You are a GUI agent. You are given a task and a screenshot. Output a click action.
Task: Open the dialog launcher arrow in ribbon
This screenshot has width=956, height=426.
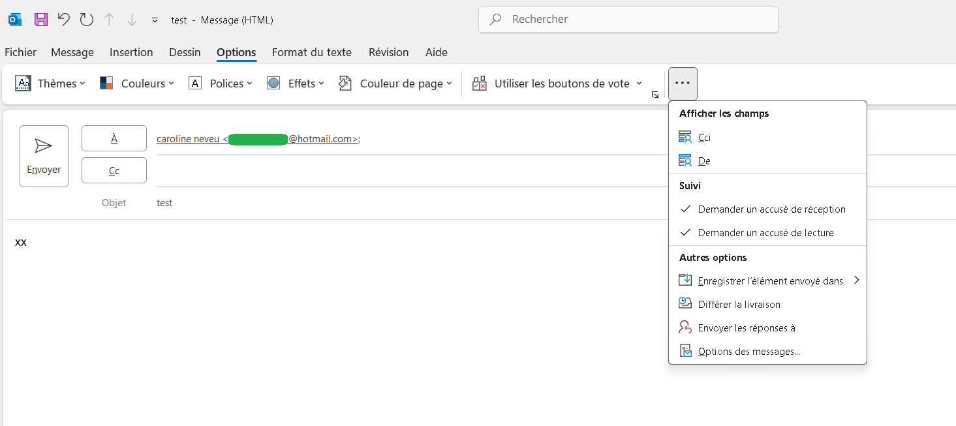tap(655, 95)
